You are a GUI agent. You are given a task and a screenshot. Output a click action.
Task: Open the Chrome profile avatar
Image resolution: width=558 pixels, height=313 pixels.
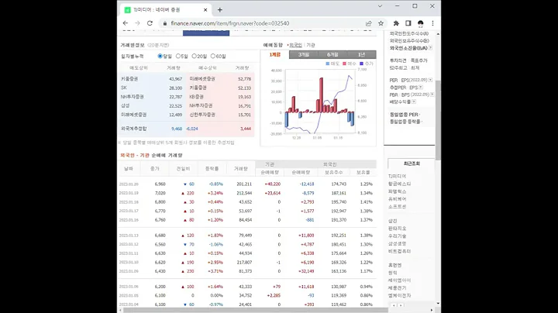click(421, 23)
